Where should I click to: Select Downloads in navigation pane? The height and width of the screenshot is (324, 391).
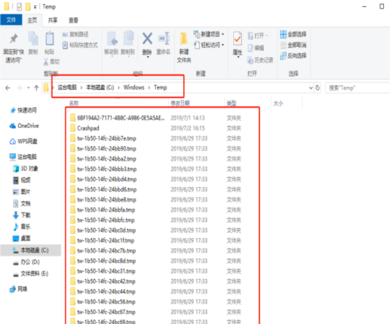pos(22,215)
